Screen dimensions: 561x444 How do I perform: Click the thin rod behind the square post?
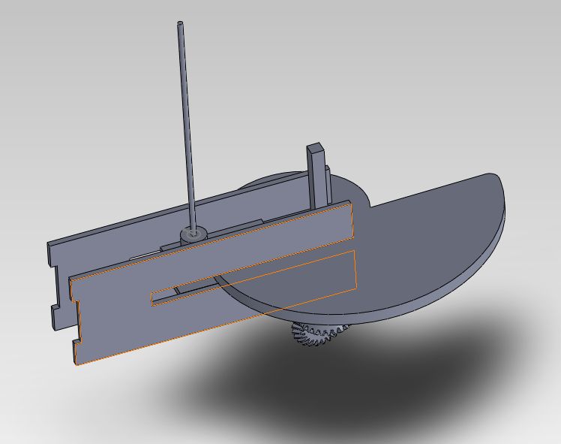point(328,184)
